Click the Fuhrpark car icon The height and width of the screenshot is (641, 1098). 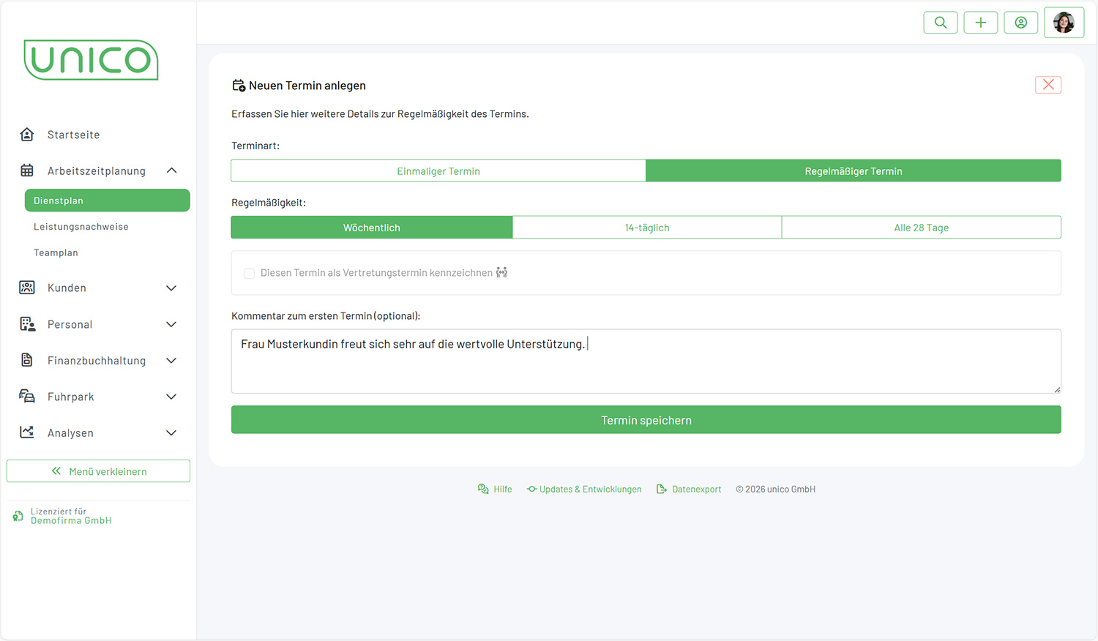point(27,397)
